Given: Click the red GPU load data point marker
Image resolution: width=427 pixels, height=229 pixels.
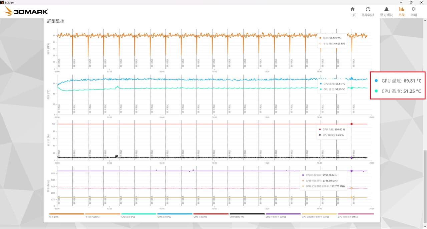Looking at the screenshot, I should click(x=352, y=124).
